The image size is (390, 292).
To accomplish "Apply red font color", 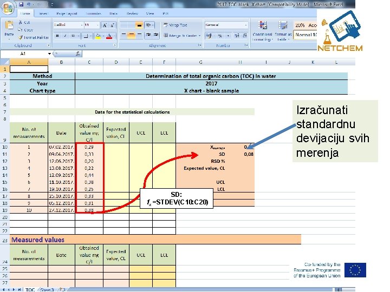I will [109, 36].
